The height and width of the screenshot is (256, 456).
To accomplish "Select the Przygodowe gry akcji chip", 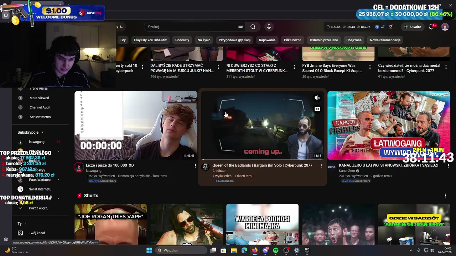I will pyautogui.click(x=234, y=40).
